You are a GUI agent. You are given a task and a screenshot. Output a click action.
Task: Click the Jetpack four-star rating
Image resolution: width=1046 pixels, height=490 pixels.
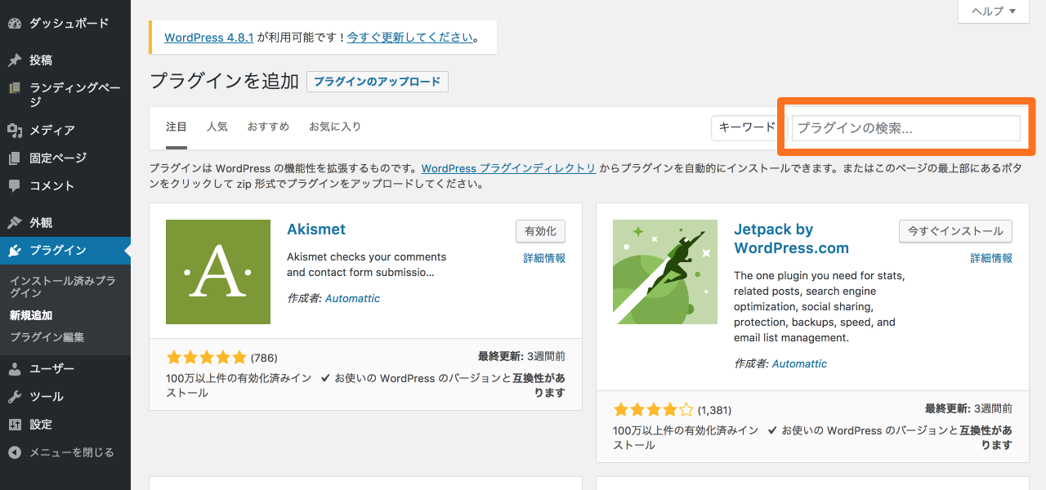(653, 410)
